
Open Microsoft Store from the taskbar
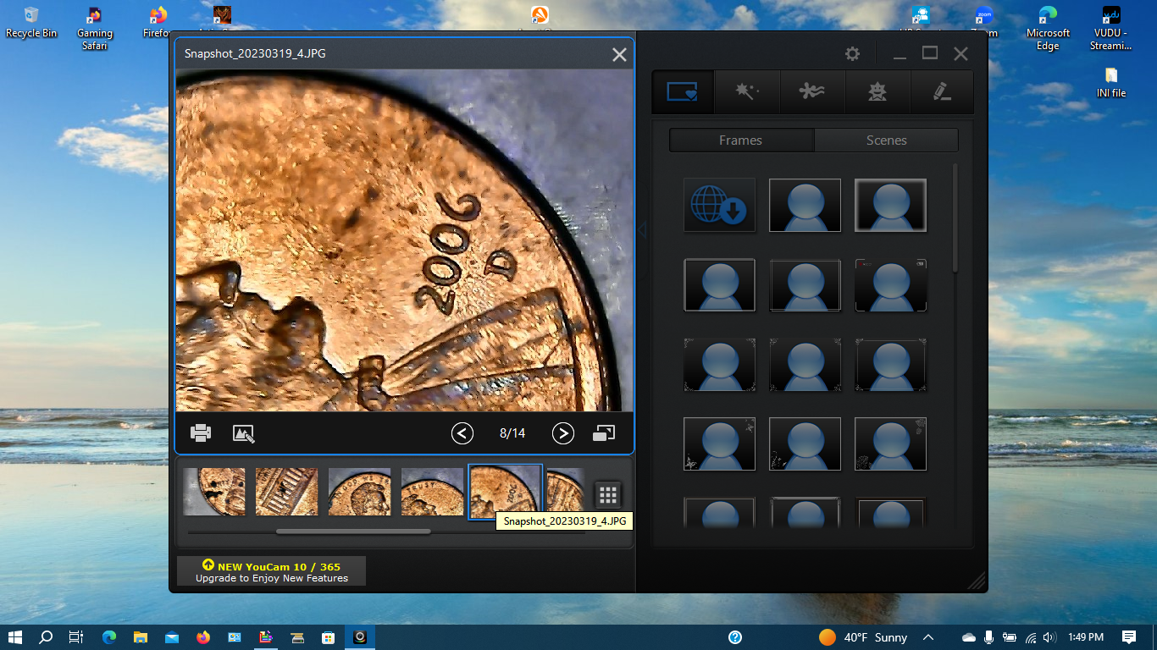[x=328, y=637]
